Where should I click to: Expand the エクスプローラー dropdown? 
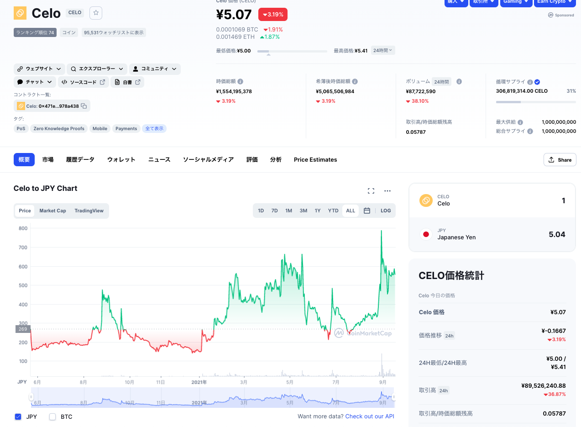96,69
